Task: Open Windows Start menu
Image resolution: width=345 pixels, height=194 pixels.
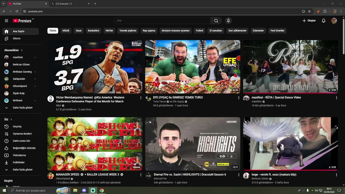Action: [4, 190]
